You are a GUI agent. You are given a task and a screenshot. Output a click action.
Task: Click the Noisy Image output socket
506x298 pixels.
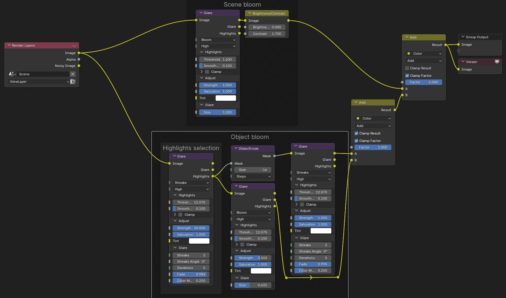click(x=79, y=66)
